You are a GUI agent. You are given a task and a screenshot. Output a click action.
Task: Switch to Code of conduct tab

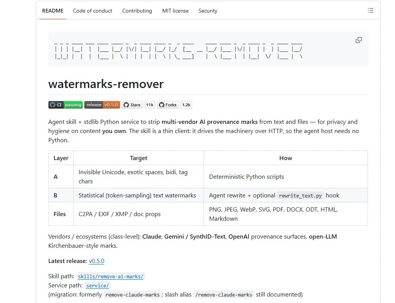point(92,11)
